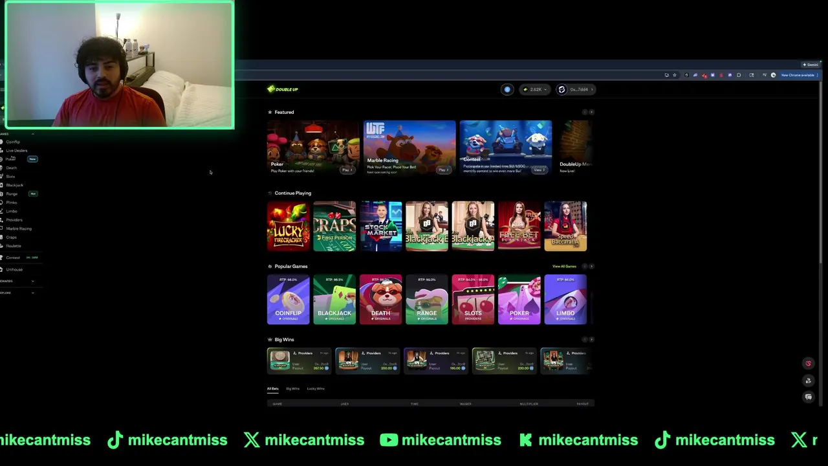828x466 pixels.
Task: Open Roulette from the sidebar
Action: point(13,246)
